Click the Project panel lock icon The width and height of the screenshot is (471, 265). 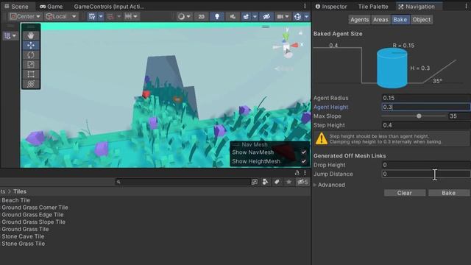click(x=297, y=173)
